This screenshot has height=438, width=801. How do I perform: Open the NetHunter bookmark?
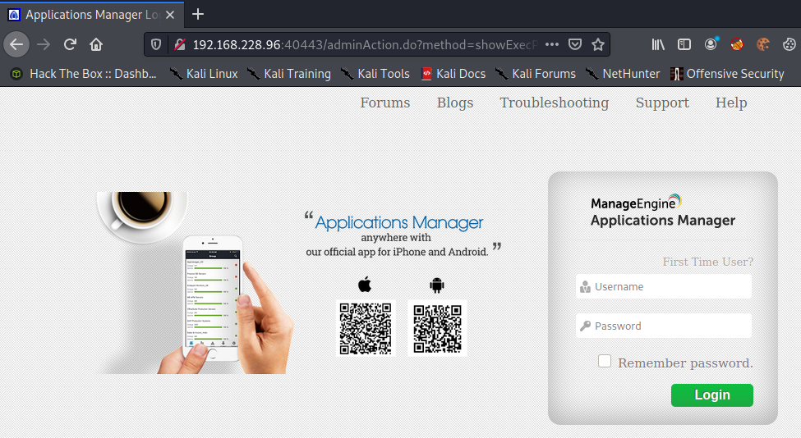point(623,74)
